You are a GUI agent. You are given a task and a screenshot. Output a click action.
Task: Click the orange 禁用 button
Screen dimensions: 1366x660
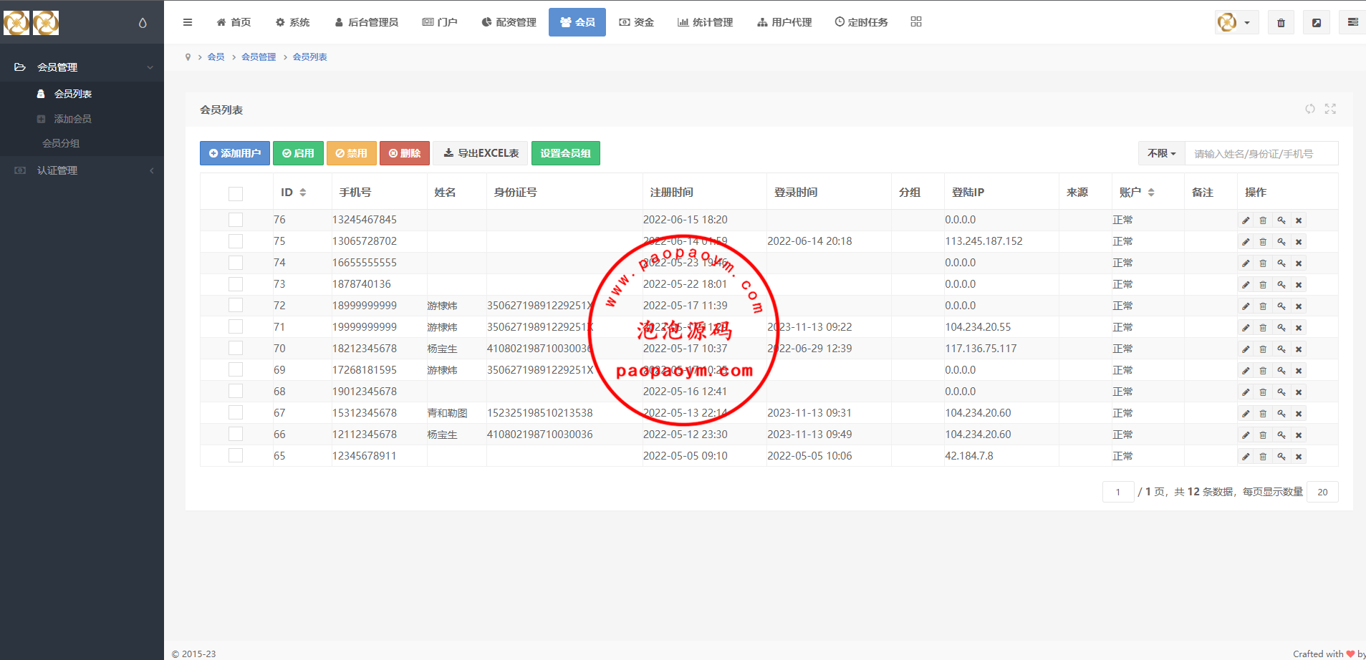click(352, 153)
